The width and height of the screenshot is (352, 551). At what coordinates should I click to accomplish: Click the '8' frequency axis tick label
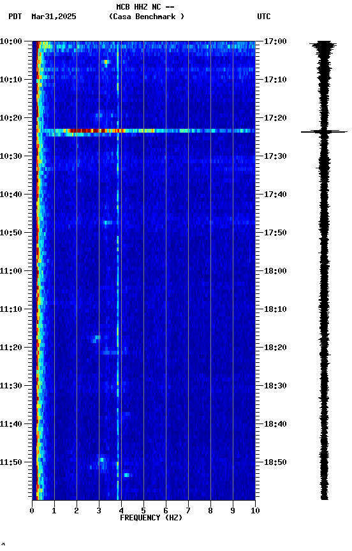[210, 511]
